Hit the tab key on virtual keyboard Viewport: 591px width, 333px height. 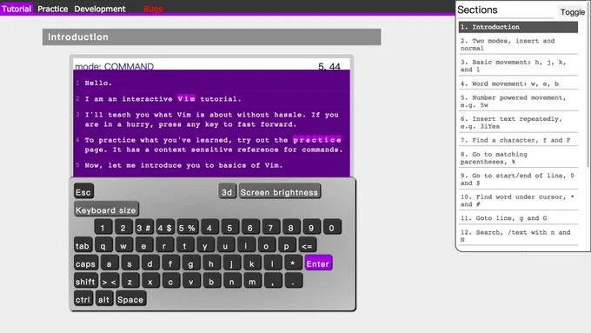[x=83, y=245]
